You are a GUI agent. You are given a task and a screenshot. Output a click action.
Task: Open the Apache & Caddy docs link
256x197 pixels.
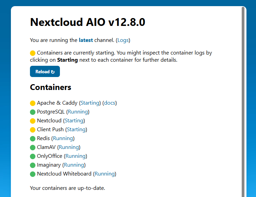pos(110,103)
